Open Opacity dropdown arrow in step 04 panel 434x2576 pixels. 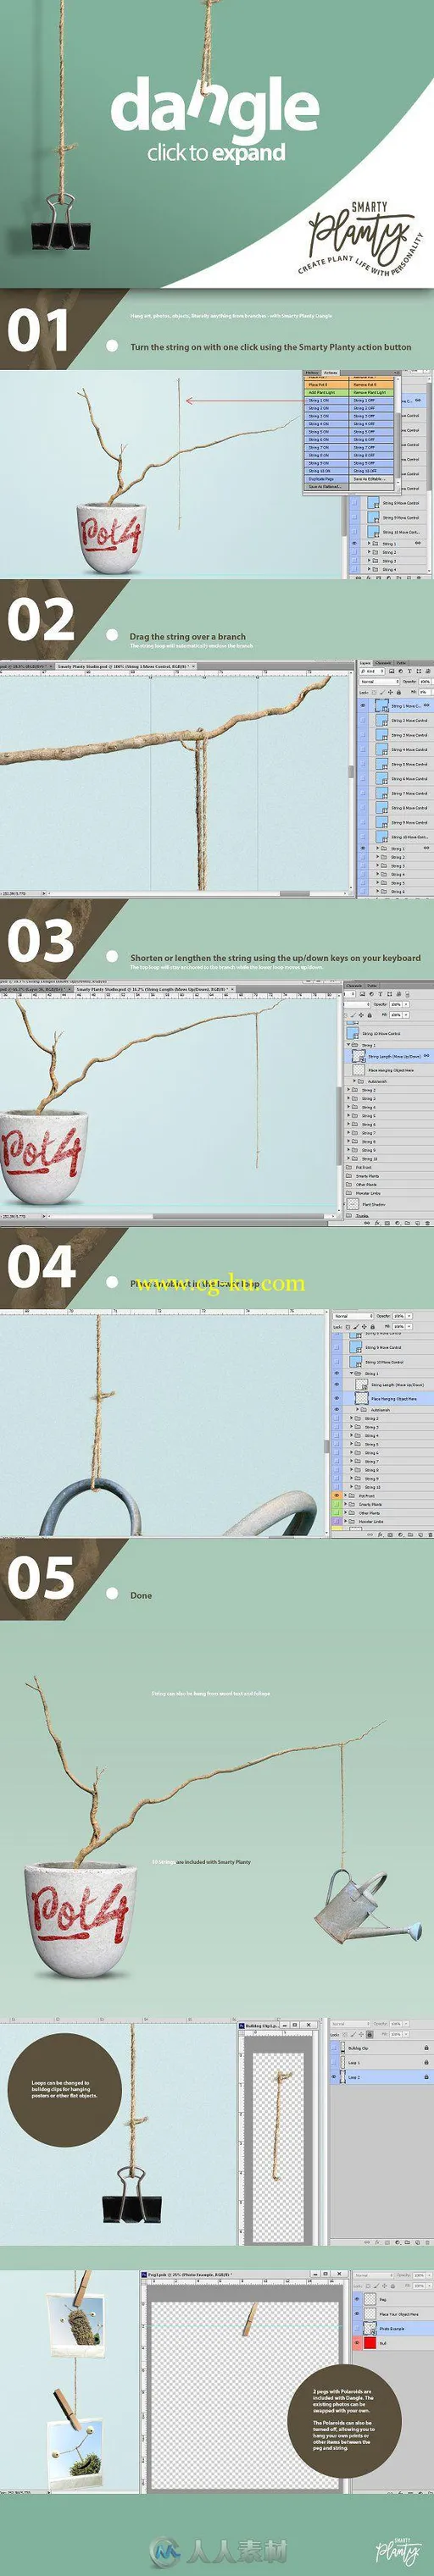pos(410,1316)
